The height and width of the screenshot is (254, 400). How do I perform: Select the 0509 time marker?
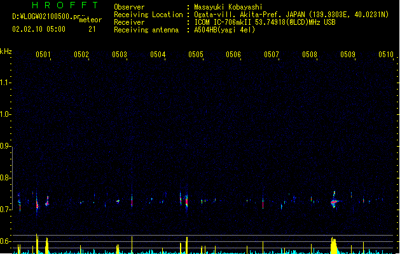pyautogui.click(x=348, y=55)
